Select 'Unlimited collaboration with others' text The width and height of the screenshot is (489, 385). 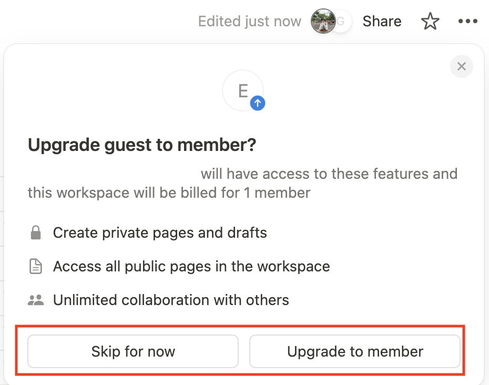tap(171, 300)
